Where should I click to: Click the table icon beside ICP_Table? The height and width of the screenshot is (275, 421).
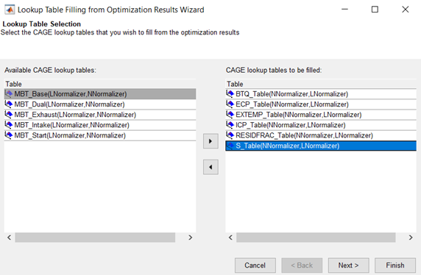tap(230, 125)
